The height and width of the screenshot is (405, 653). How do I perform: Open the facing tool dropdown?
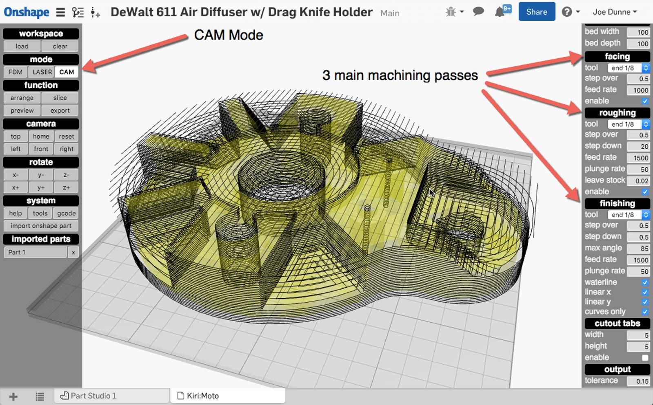[628, 68]
